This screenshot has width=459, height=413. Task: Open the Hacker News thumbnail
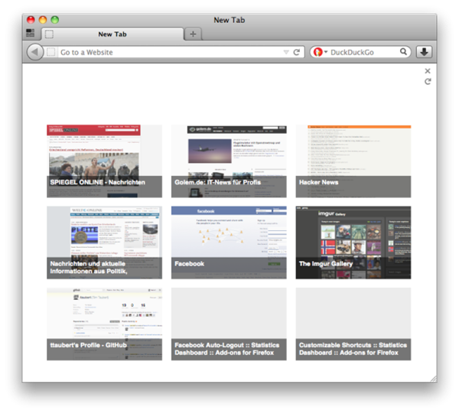pyautogui.click(x=353, y=161)
